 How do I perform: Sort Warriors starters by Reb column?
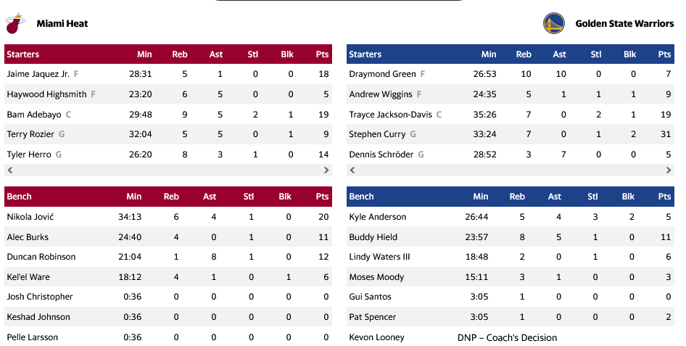coord(523,54)
